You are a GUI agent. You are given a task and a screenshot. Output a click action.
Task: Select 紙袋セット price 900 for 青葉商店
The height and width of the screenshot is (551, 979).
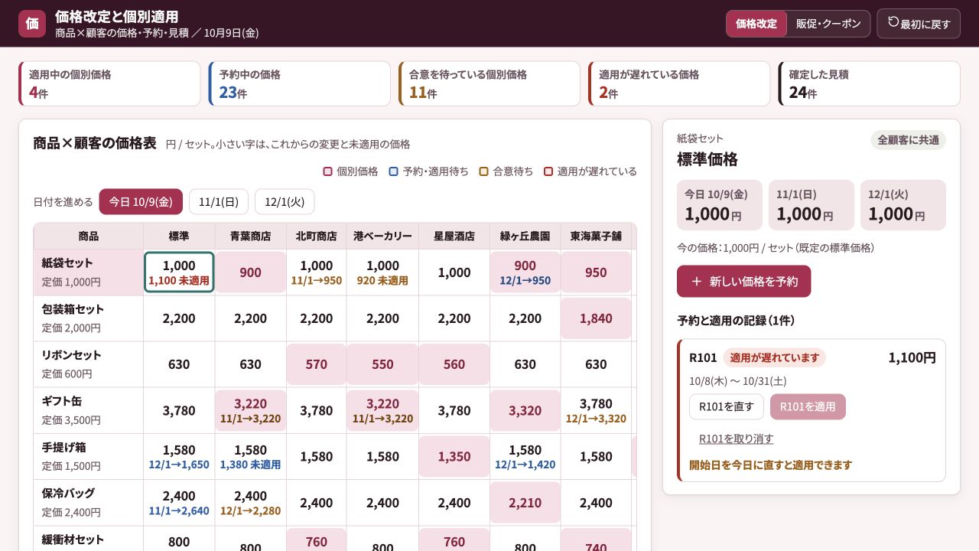[x=250, y=272]
